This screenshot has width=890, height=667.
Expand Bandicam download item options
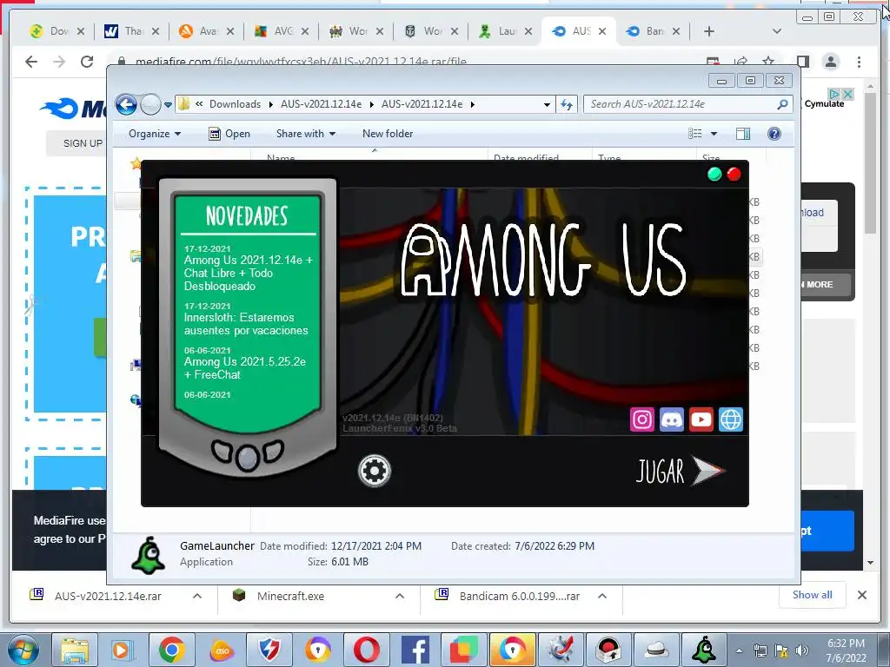click(602, 596)
